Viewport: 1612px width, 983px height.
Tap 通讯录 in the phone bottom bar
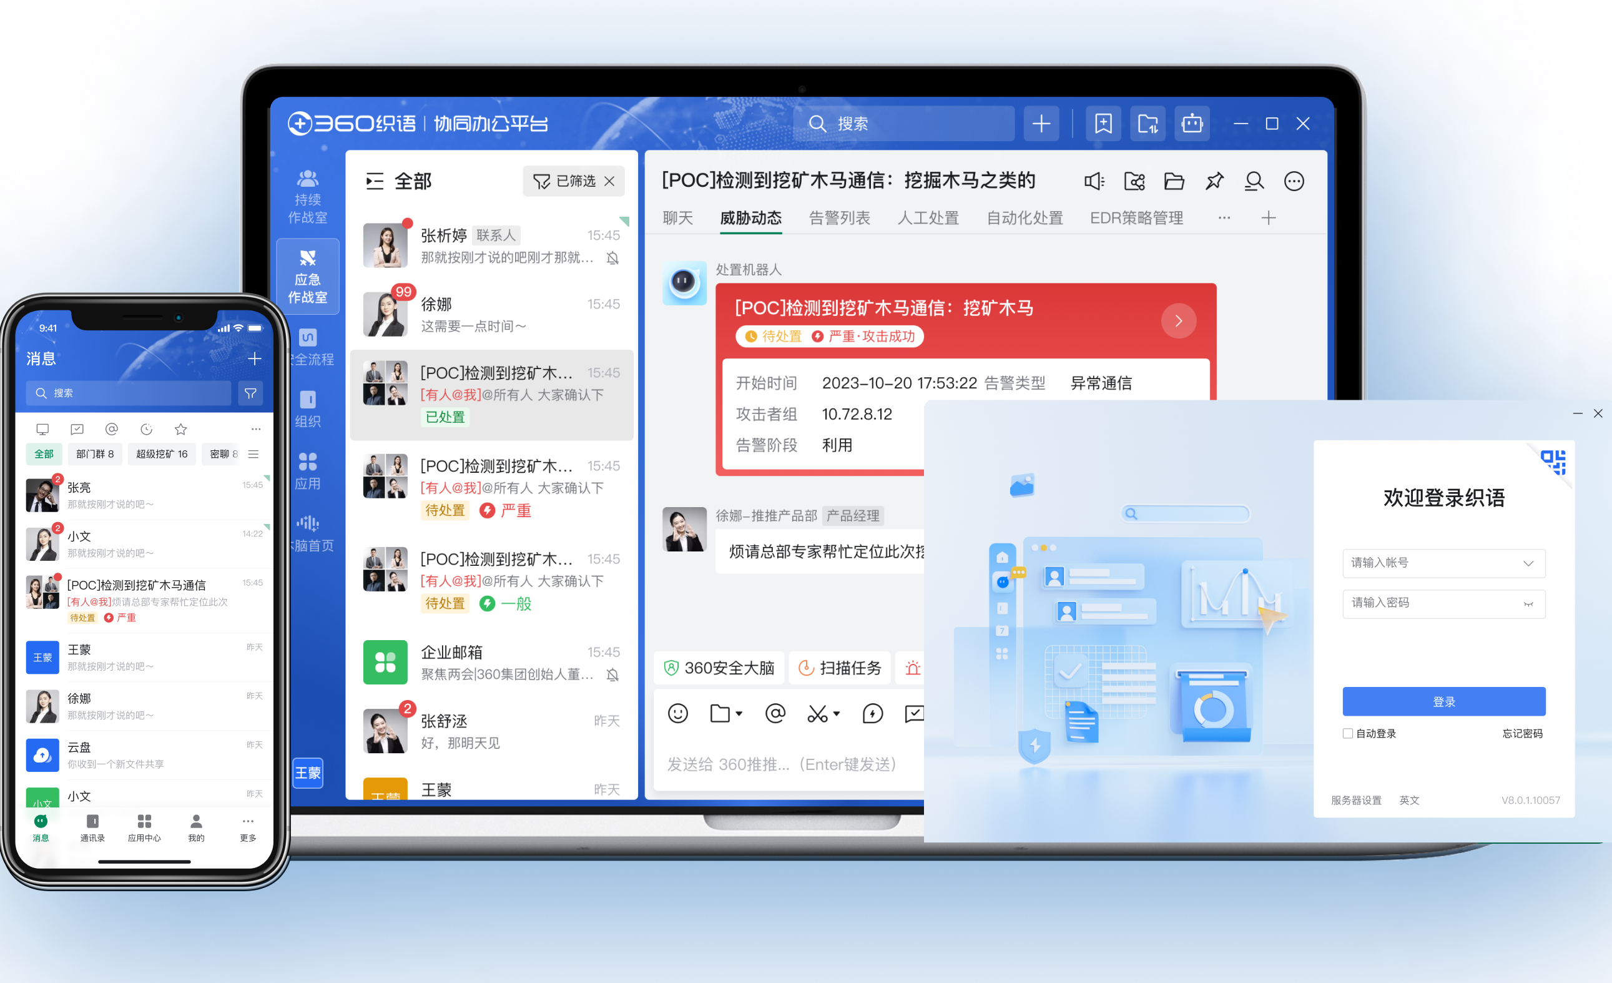(92, 827)
